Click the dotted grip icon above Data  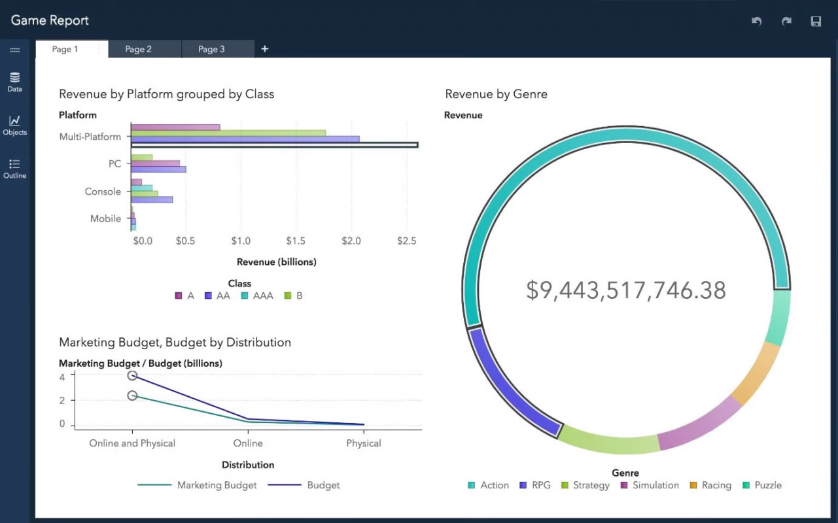pyautogui.click(x=14, y=50)
